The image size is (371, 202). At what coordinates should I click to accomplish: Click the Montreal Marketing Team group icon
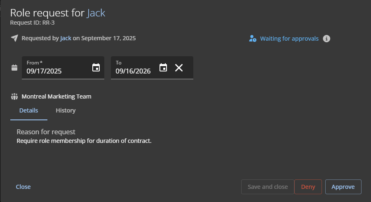tap(14, 97)
